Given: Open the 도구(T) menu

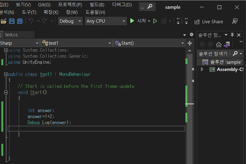Looking at the screenshot, I should pyautogui.click(x=29, y=12).
